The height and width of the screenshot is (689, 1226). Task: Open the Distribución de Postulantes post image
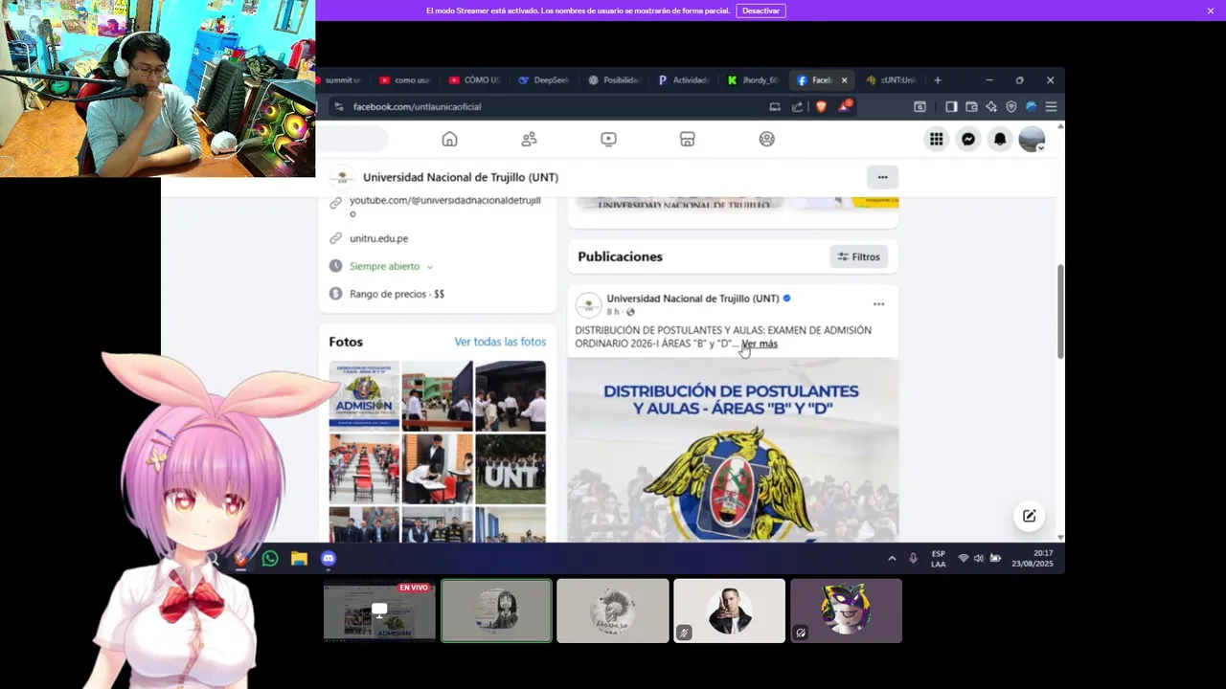pos(733,450)
